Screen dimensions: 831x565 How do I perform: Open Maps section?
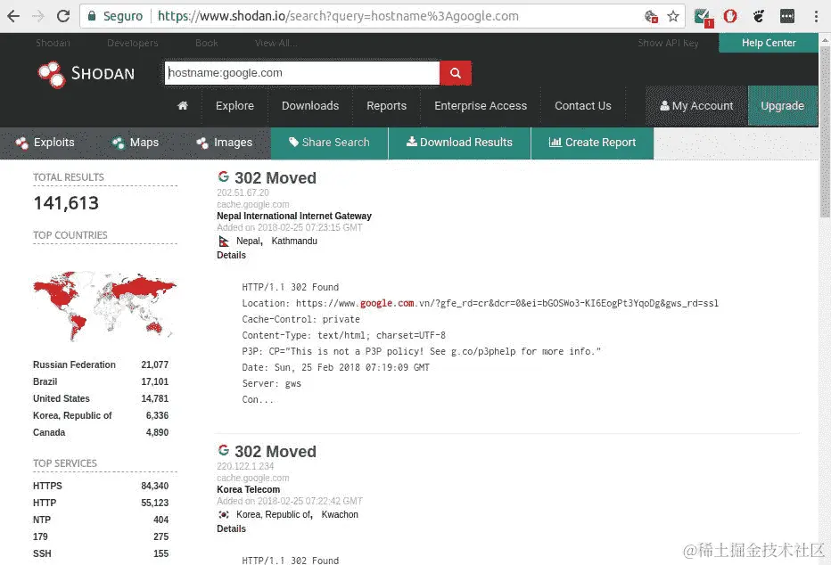(136, 143)
